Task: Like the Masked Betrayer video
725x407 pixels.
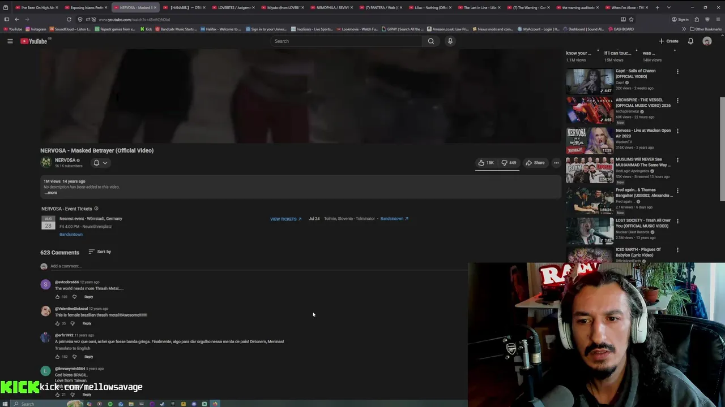Action: point(486,163)
